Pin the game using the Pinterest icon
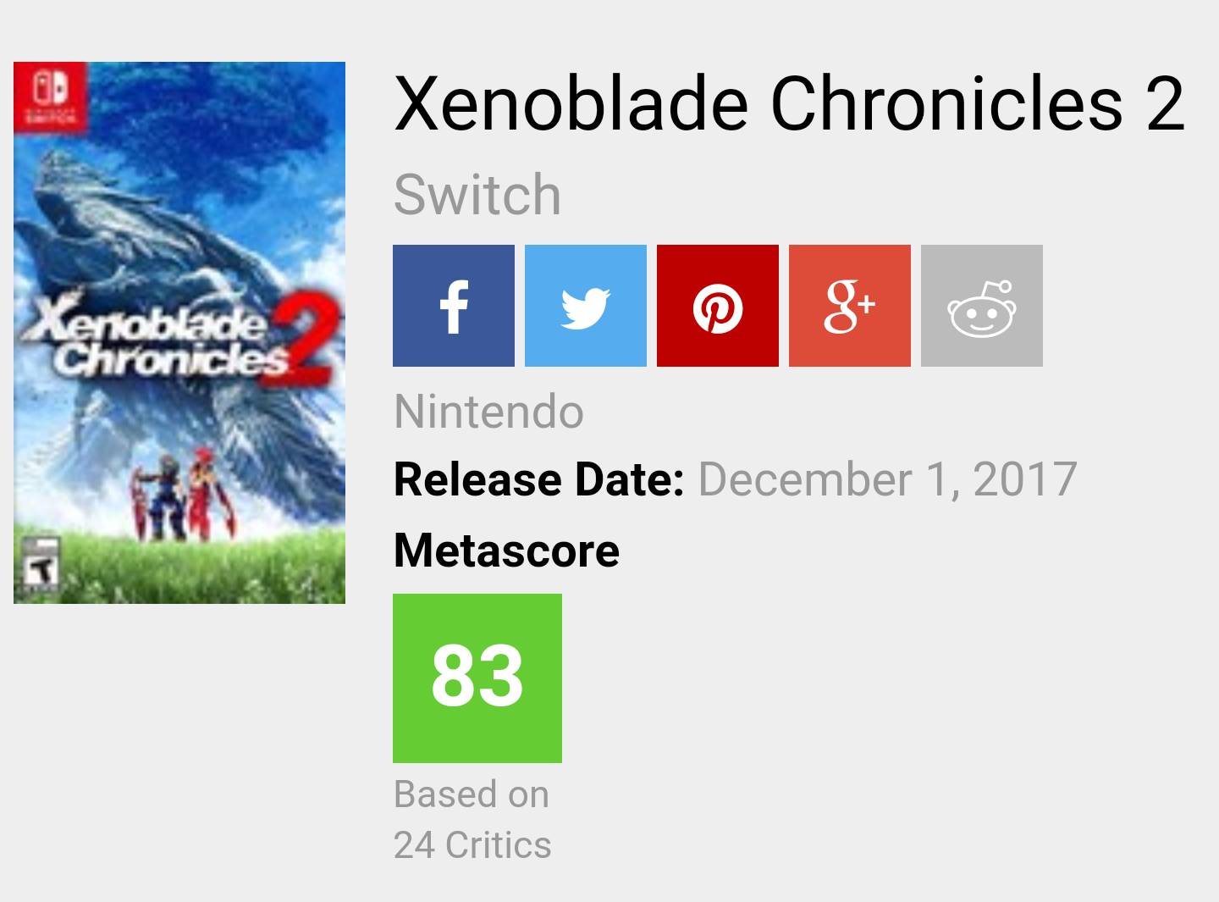This screenshot has width=1219, height=902. pyautogui.click(x=718, y=306)
